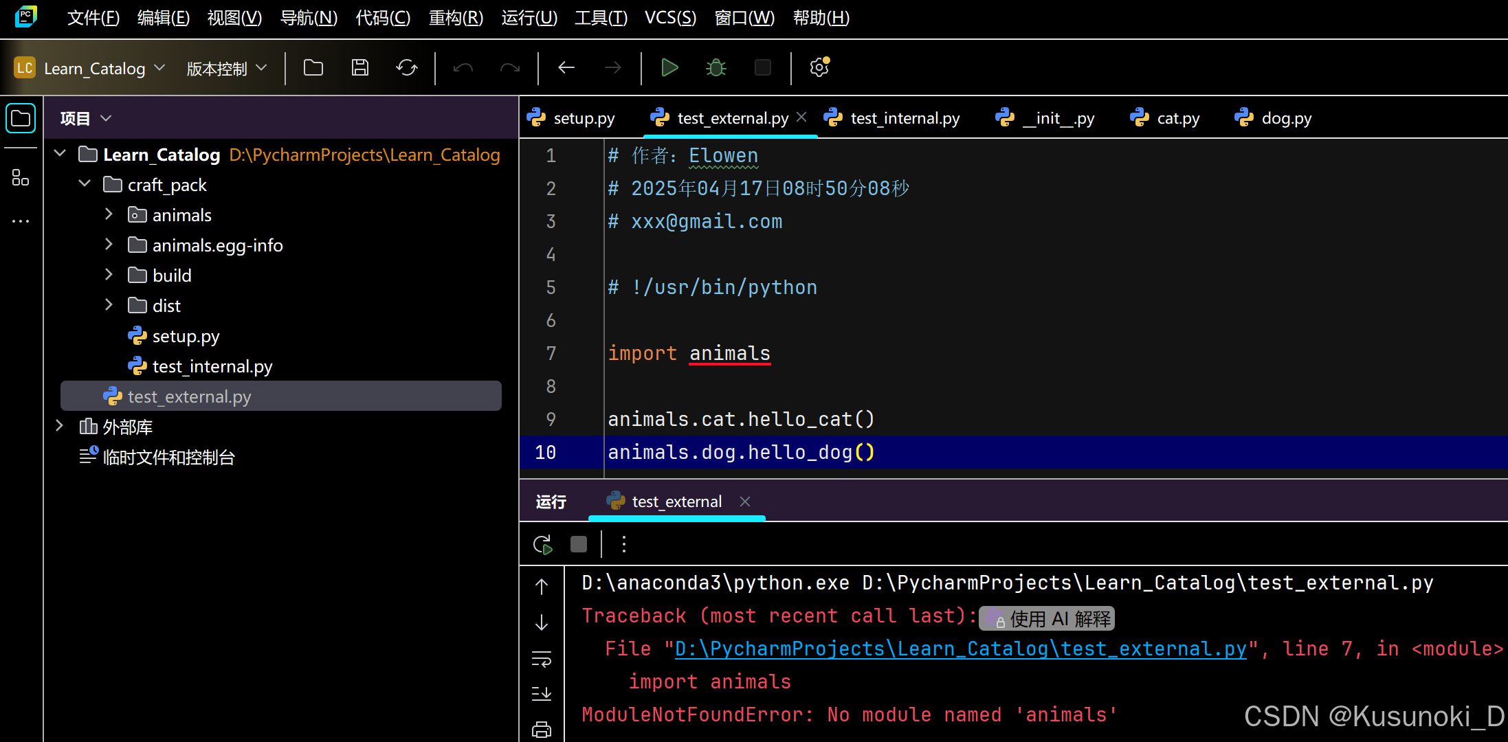Select setup.py in the project tree
Screen dimensions: 1508x742
click(x=186, y=336)
